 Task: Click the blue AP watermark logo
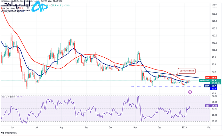(x=39, y=6)
